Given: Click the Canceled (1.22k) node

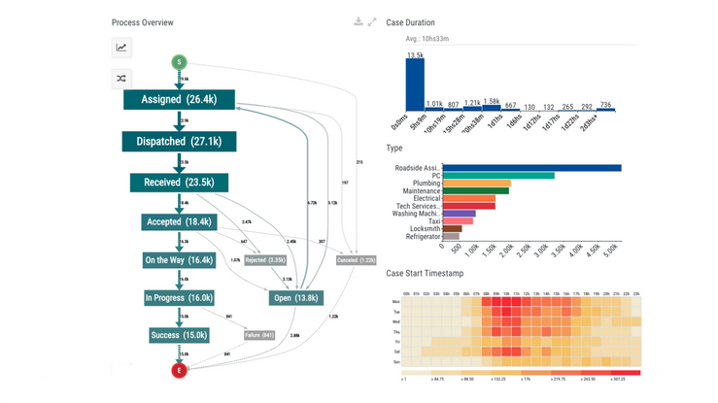Looking at the screenshot, I should pos(355,260).
